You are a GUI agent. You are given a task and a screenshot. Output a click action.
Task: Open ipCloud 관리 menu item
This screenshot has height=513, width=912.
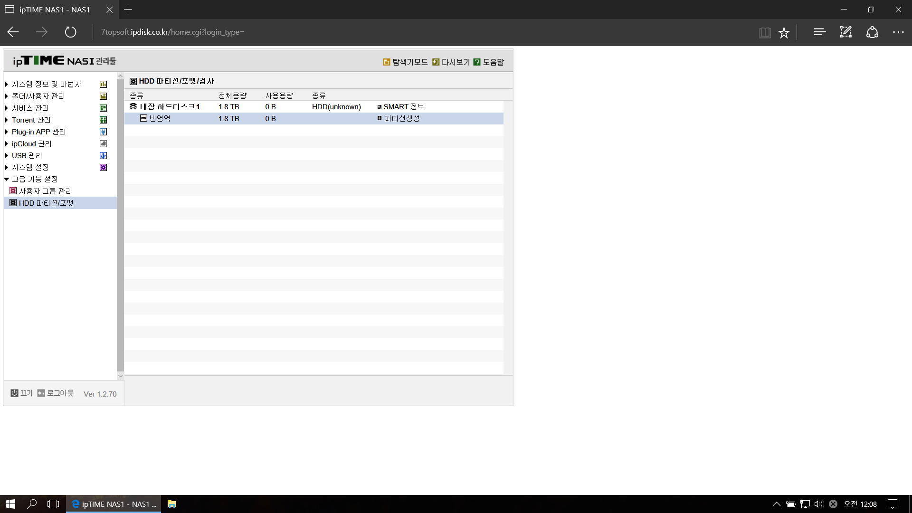coord(31,144)
